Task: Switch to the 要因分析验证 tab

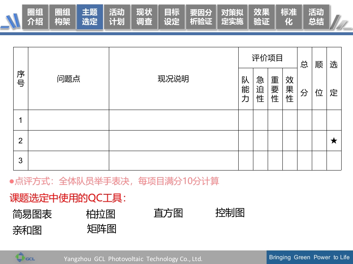Action: click(x=201, y=16)
